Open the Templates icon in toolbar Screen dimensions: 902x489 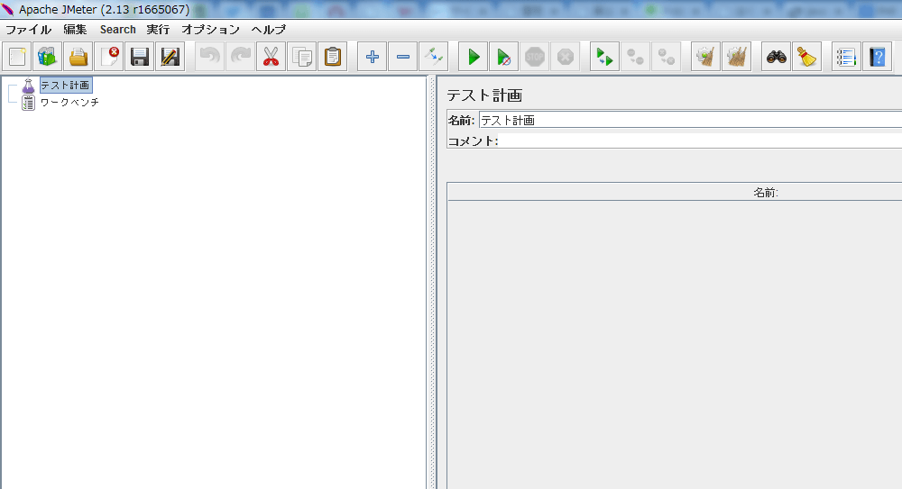point(48,58)
